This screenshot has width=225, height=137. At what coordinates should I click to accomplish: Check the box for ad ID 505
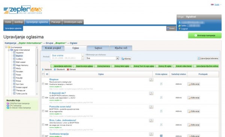pyautogui.click(x=43, y=111)
